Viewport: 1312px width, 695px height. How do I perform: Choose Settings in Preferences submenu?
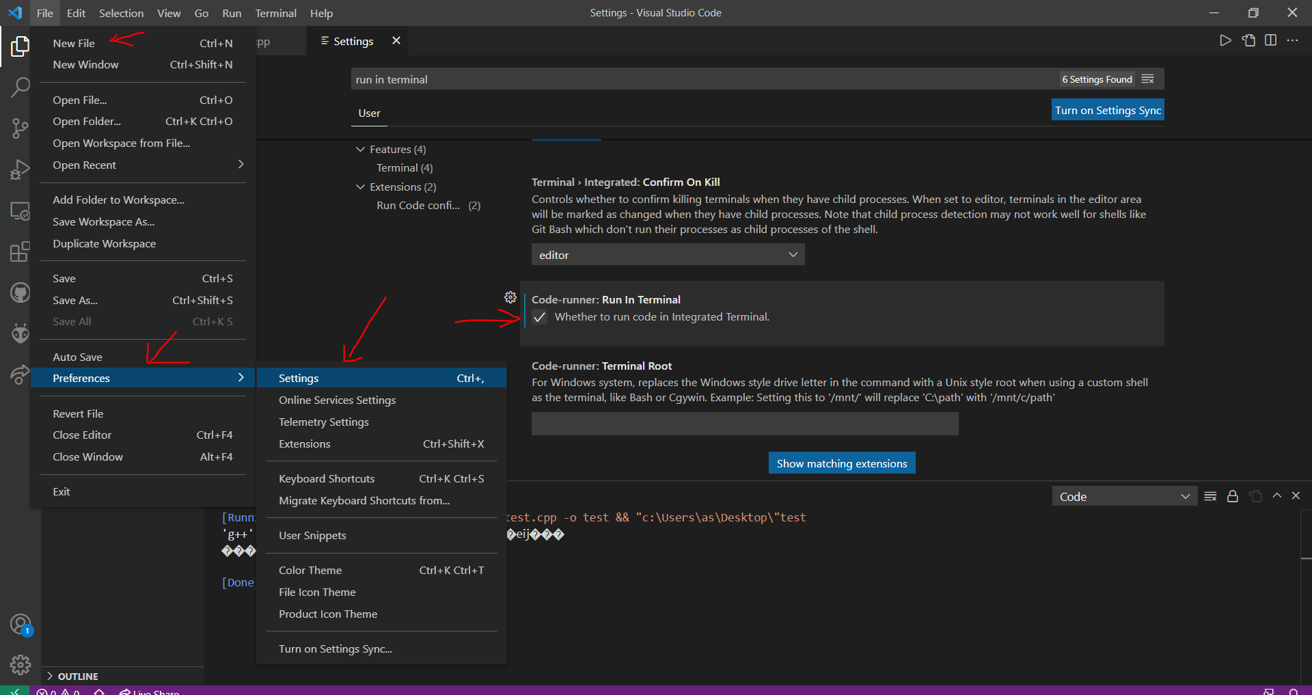381,378
